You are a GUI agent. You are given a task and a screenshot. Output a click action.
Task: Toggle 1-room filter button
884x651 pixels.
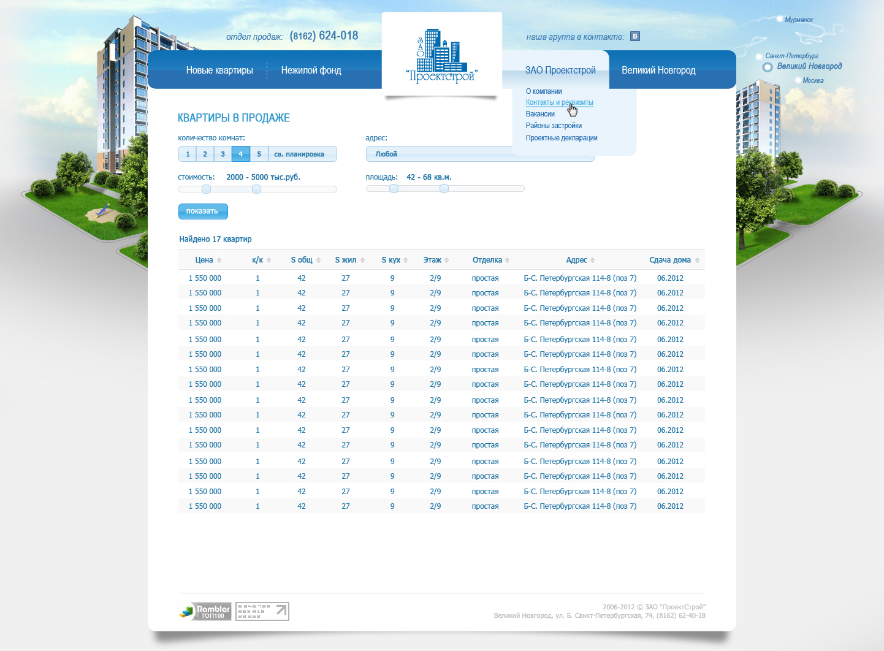188,154
